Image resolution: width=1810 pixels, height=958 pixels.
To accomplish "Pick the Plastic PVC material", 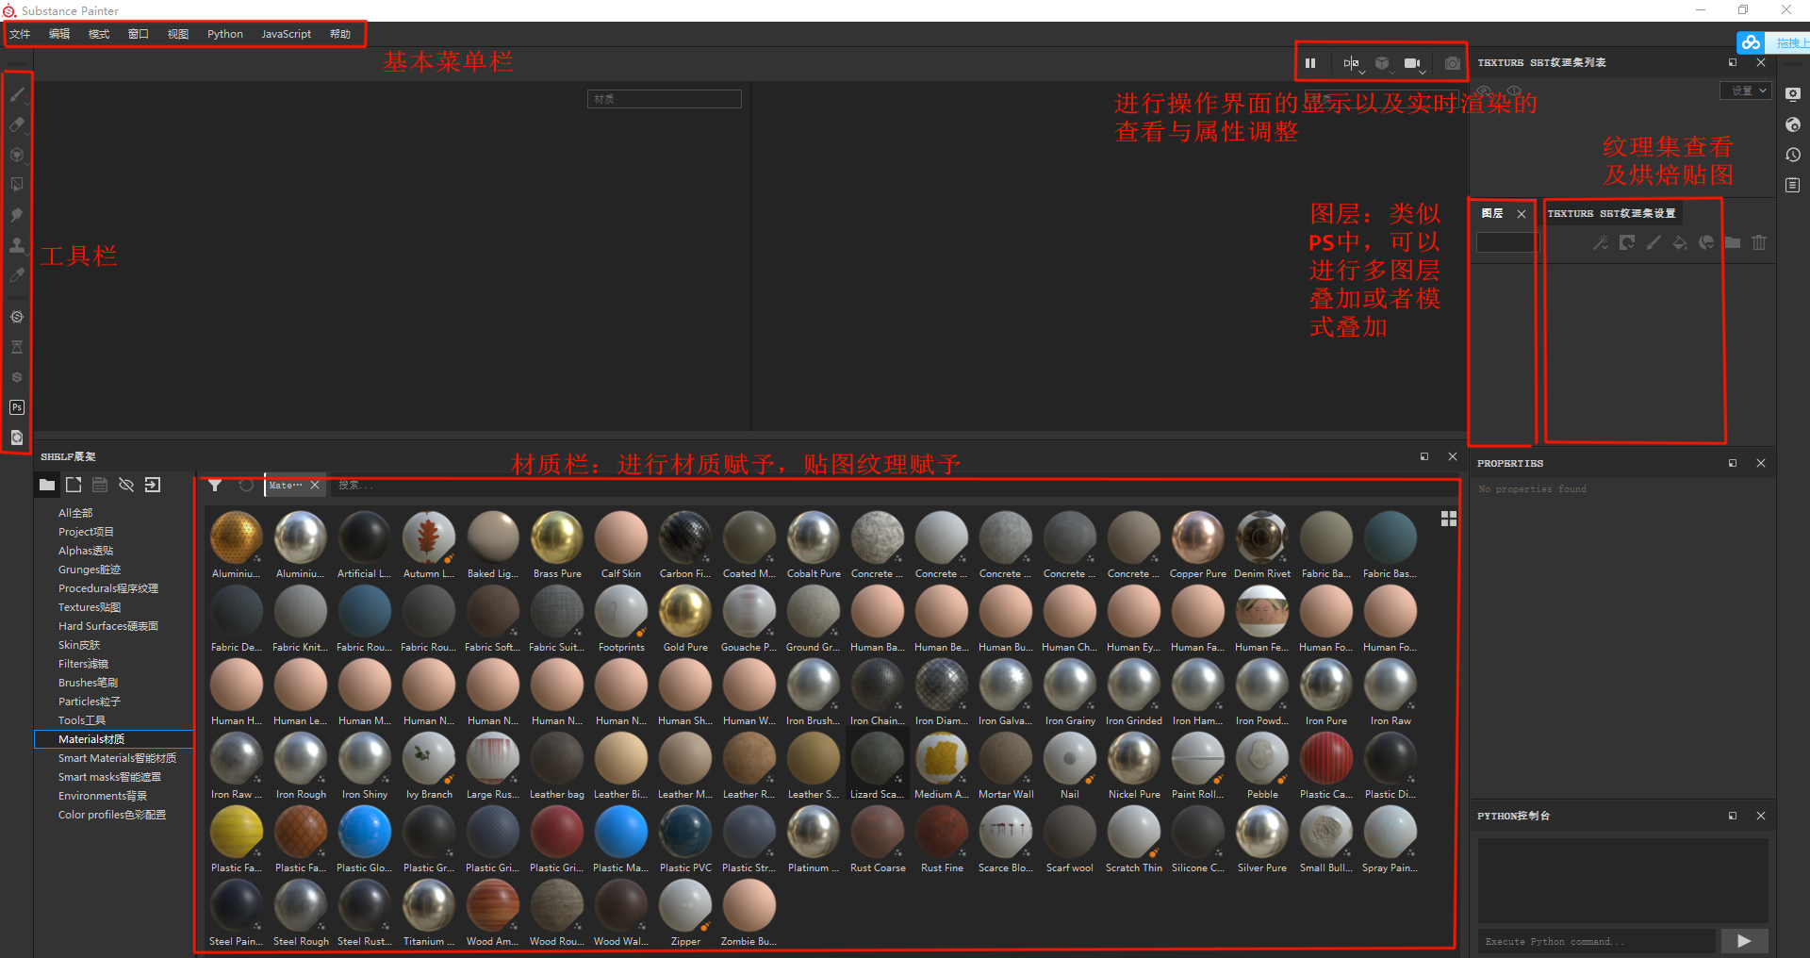I will (x=685, y=834).
